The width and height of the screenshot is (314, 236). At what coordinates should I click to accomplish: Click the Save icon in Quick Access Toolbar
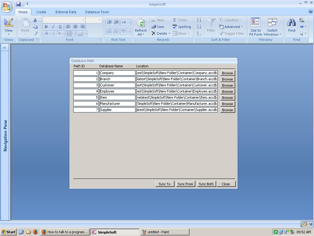(x=18, y=4)
